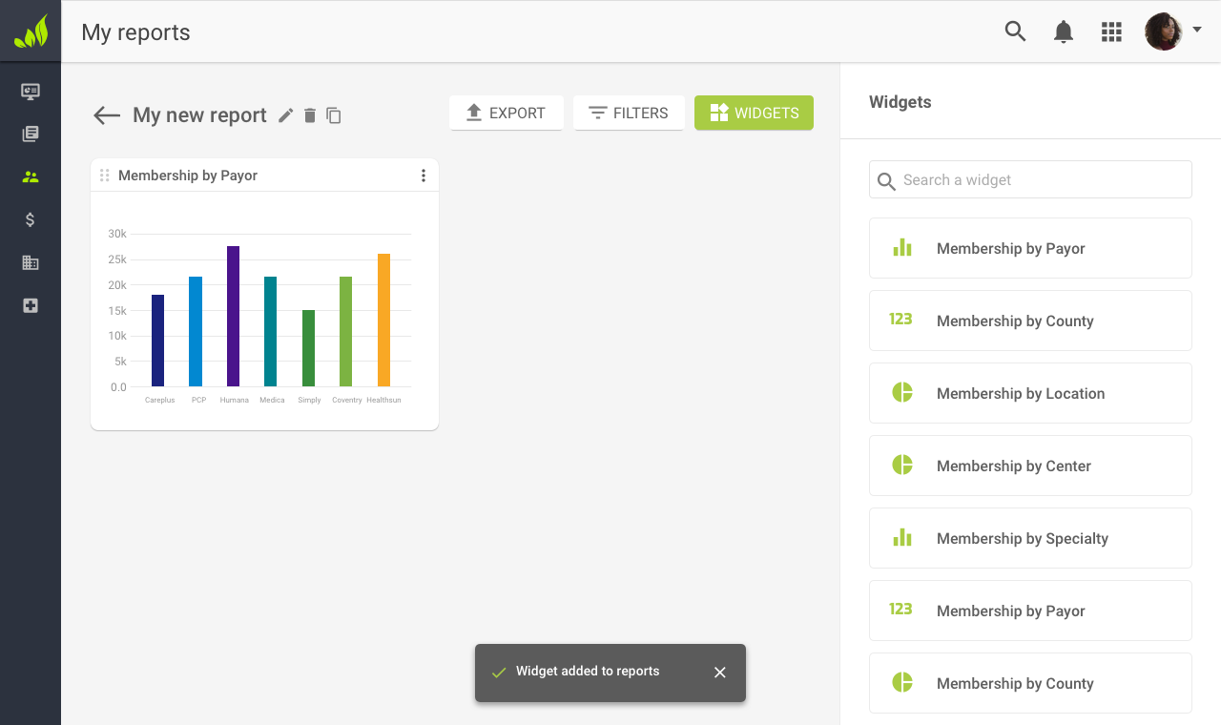Open notifications bell
Viewport: 1221px width, 725px height.
[1063, 31]
